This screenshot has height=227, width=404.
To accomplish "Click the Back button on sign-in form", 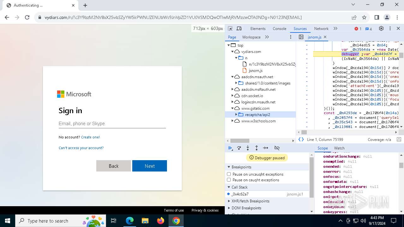I will [114, 166].
